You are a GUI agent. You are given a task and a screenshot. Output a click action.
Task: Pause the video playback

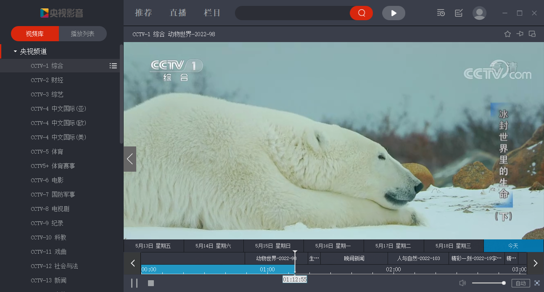tap(134, 283)
